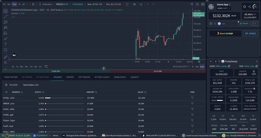
Task: Open the My Price Alerts tab
Action: (x=102, y=77)
